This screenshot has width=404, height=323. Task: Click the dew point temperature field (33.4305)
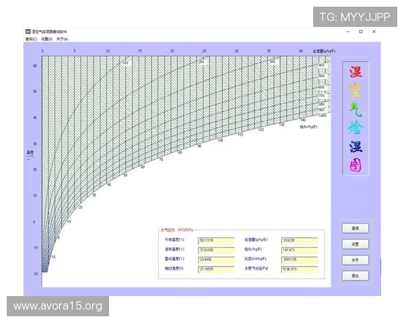point(215,260)
